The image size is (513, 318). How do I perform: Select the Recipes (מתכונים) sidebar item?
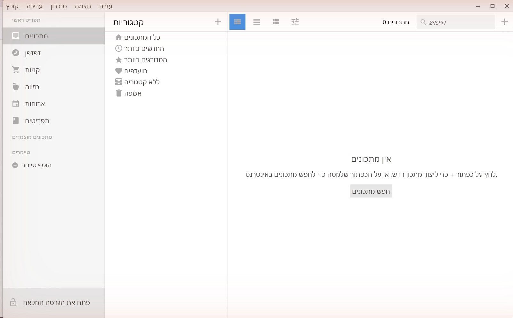click(53, 36)
